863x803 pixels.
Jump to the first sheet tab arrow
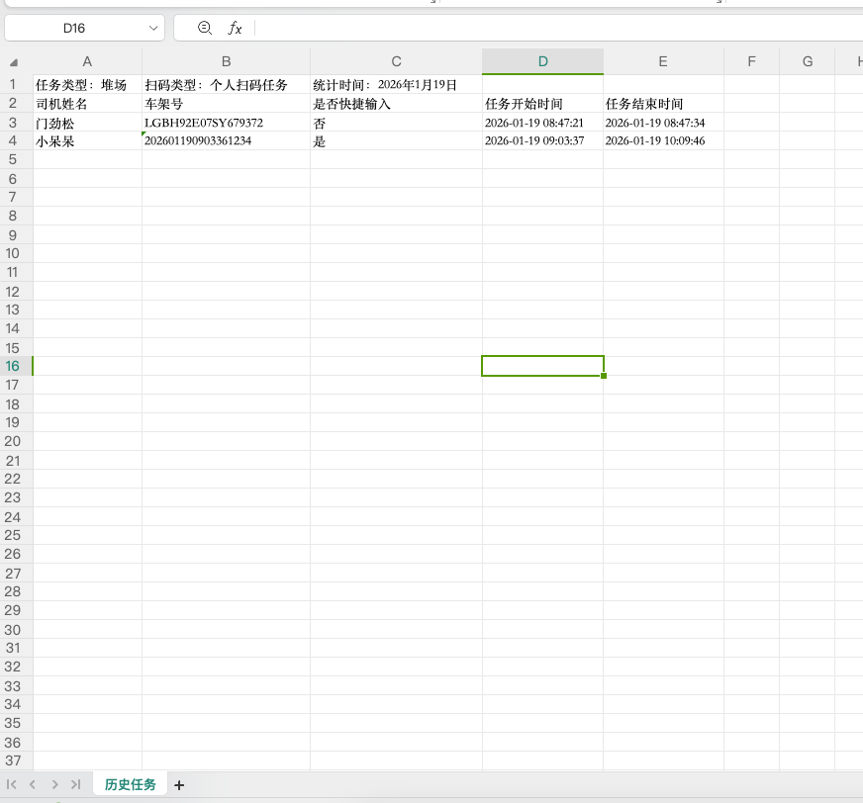click(11, 784)
